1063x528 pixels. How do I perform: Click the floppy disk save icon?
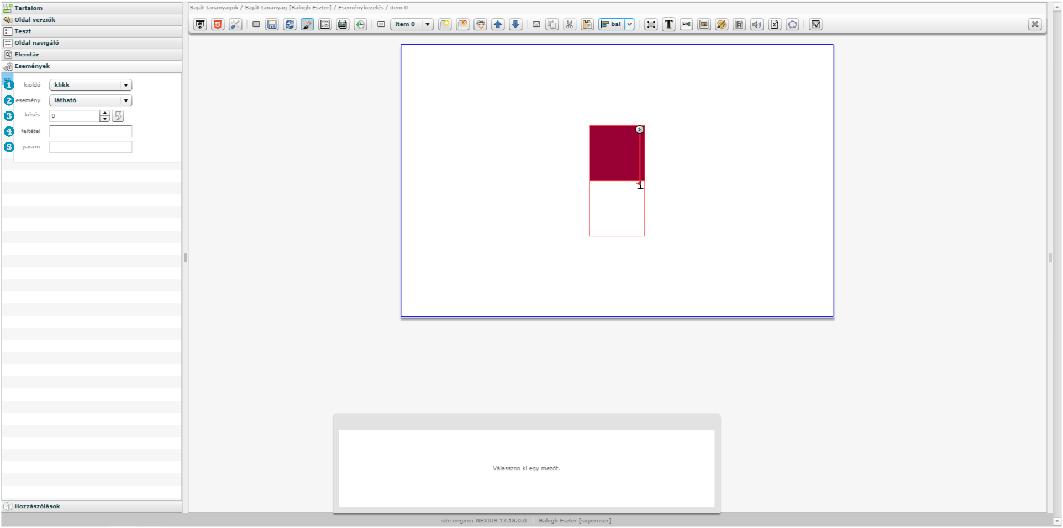[x=272, y=24]
